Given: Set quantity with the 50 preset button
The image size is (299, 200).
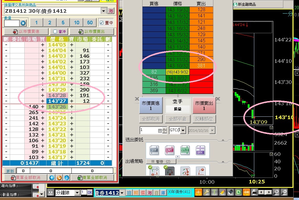Looking at the screenshot, I should point(90,23).
